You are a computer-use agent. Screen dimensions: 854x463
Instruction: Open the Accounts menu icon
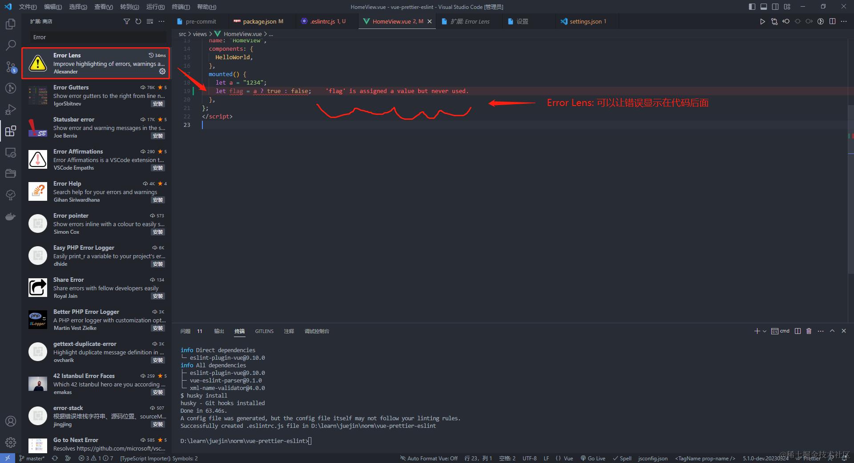11,421
